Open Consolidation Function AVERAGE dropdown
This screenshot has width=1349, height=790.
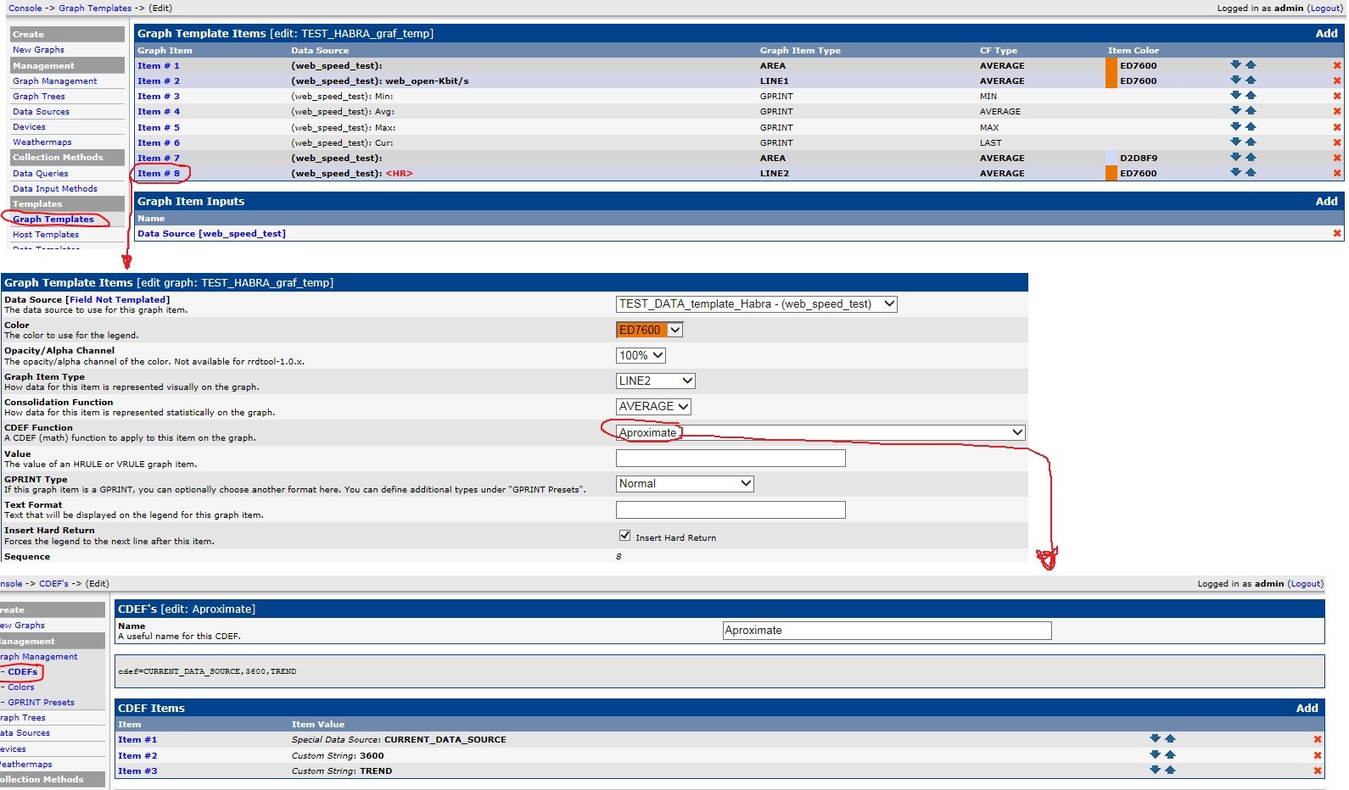click(653, 406)
